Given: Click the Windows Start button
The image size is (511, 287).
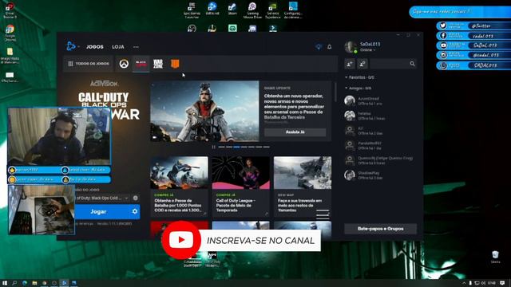Looking at the screenshot, I should click(5, 284).
